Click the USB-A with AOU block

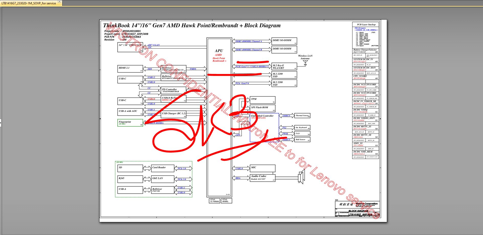pos(130,112)
